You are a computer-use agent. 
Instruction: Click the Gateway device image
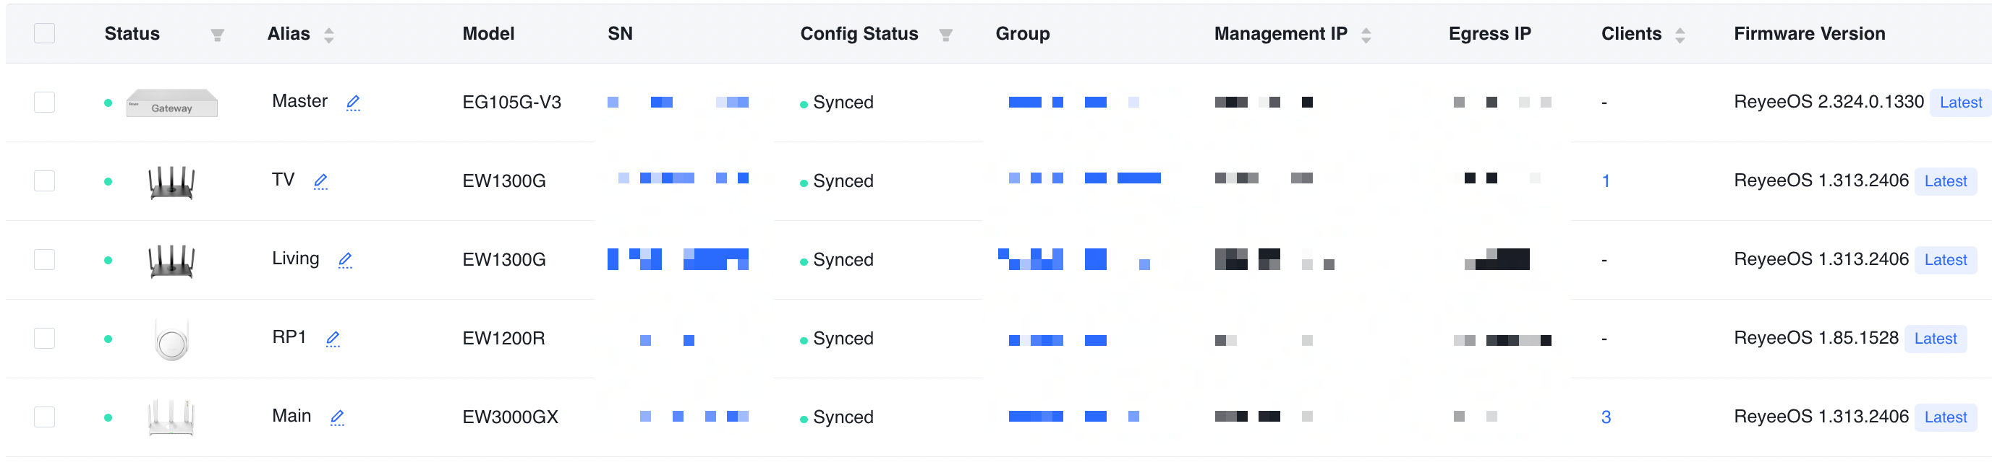point(171,103)
